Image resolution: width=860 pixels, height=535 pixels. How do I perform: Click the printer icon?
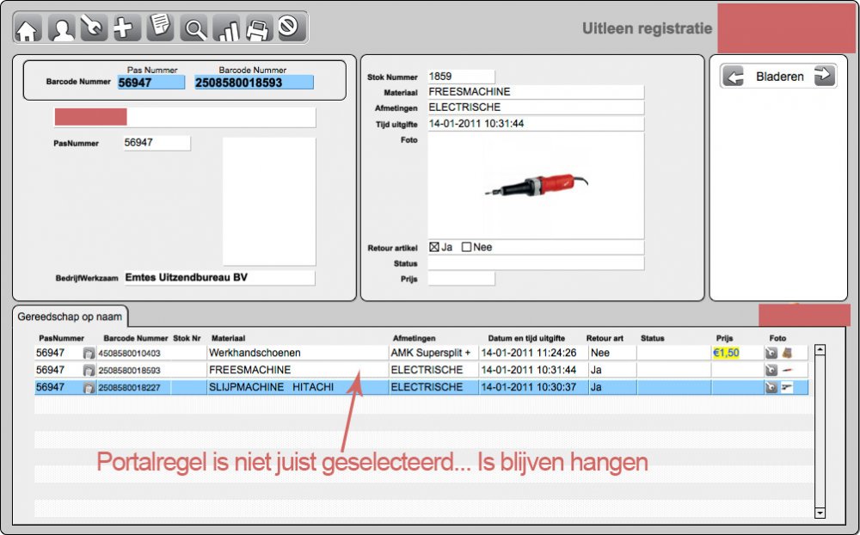[258, 28]
